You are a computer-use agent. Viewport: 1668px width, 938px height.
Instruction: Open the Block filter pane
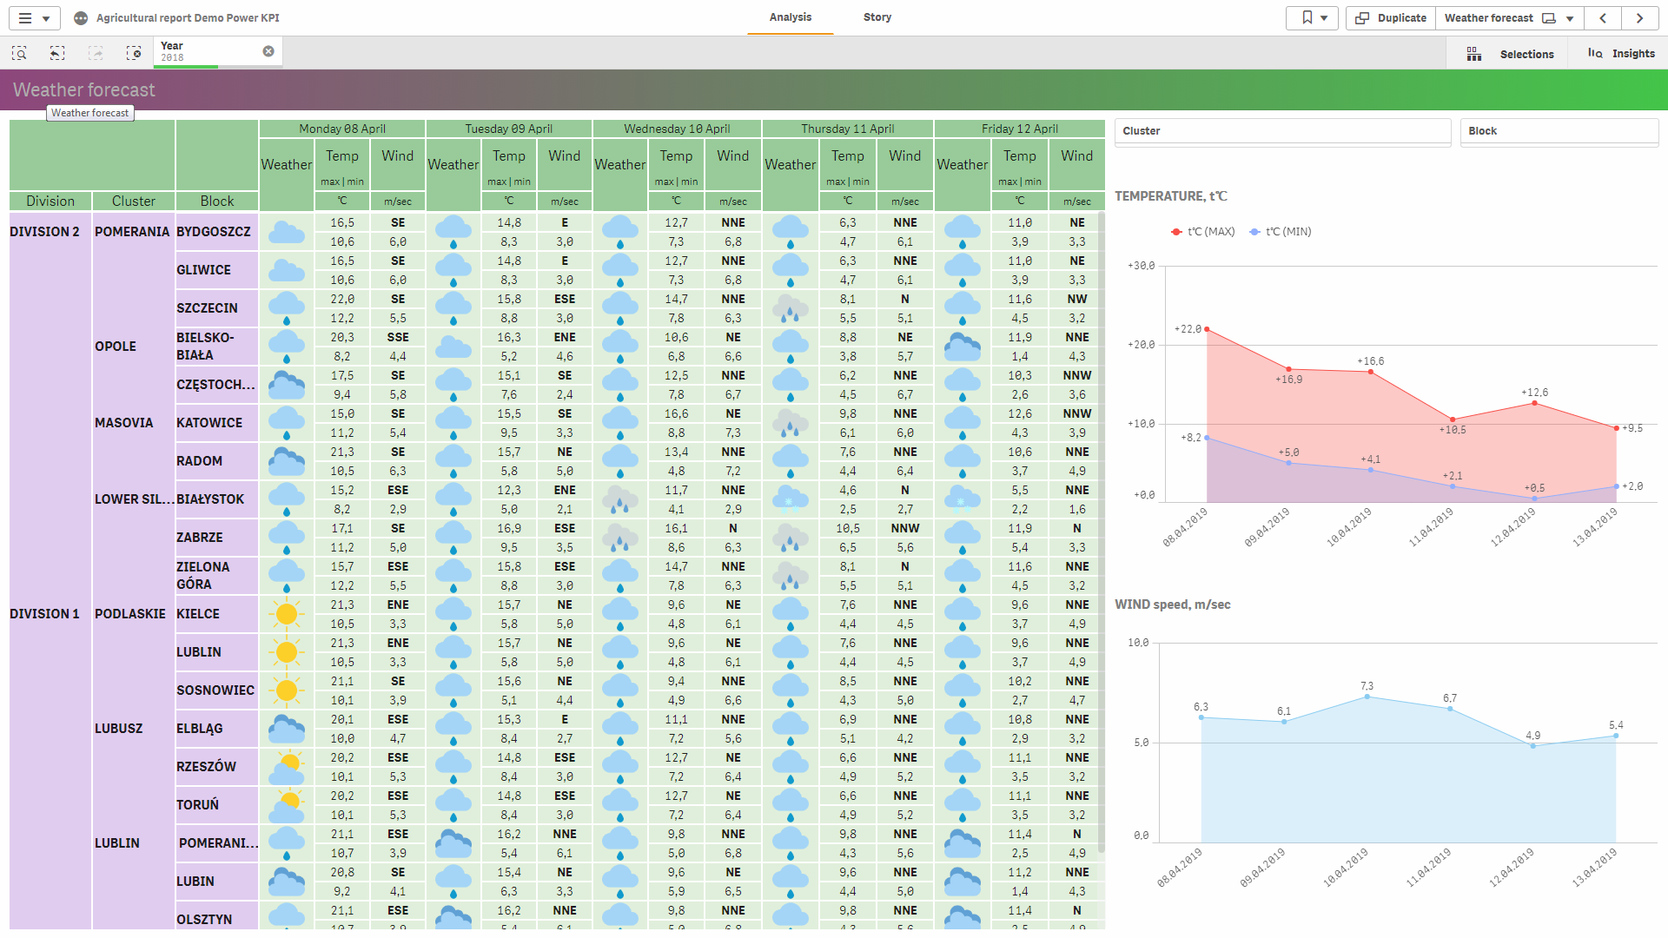click(x=1559, y=131)
